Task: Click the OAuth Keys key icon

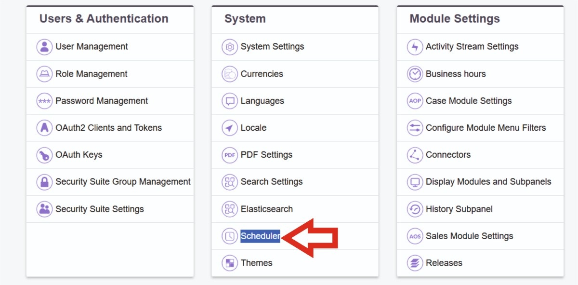Action: click(44, 155)
